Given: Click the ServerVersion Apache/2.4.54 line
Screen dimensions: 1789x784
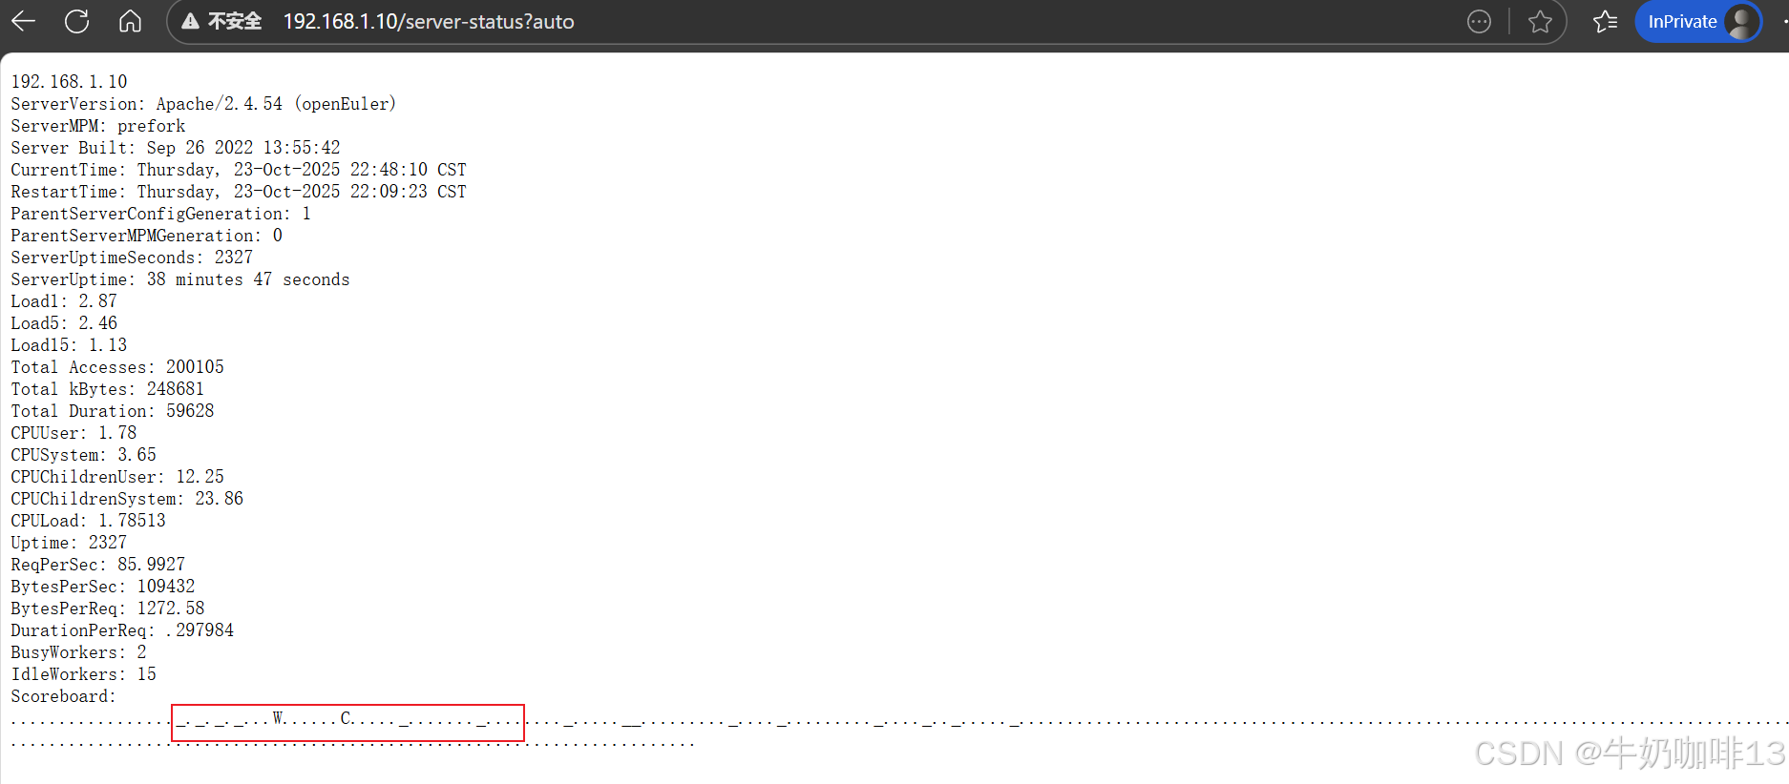Looking at the screenshot, I should pos(203,104).
